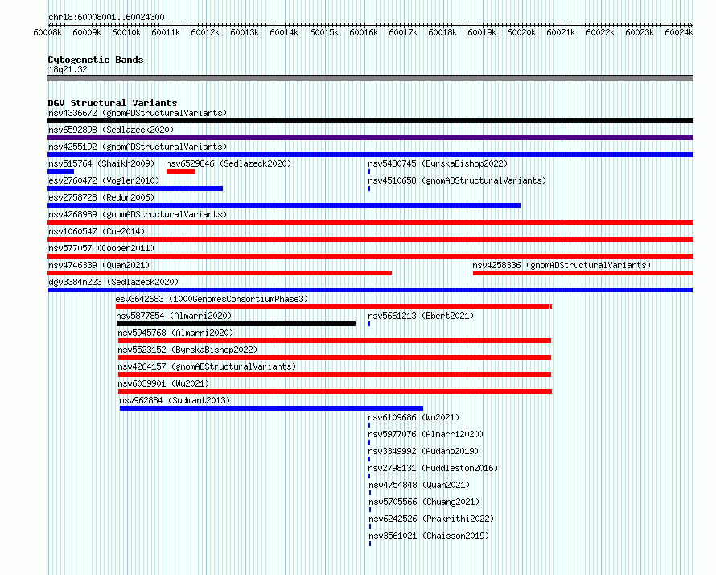Click the blue nsv962884 variant bar
716x575 pixels.
[x=271, y=408]
